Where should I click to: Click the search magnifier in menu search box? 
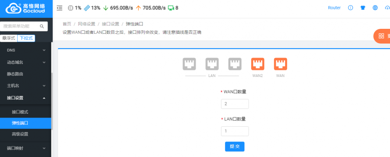[x=42, y=26]
